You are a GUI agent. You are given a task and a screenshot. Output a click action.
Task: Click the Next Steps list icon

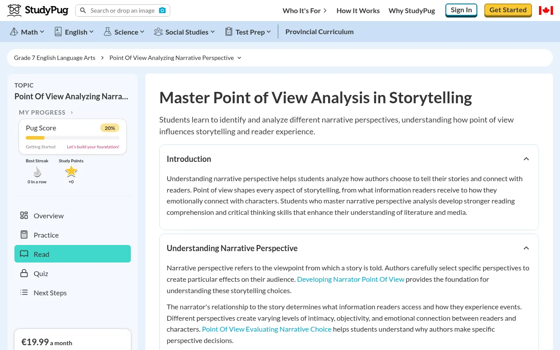pos(24,292)
